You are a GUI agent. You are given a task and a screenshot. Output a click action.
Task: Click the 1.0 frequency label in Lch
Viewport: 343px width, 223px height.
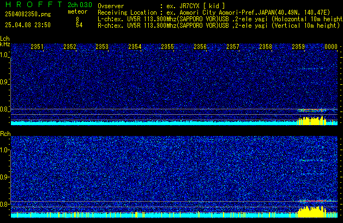pyautogui.click(x=4, y=55)
